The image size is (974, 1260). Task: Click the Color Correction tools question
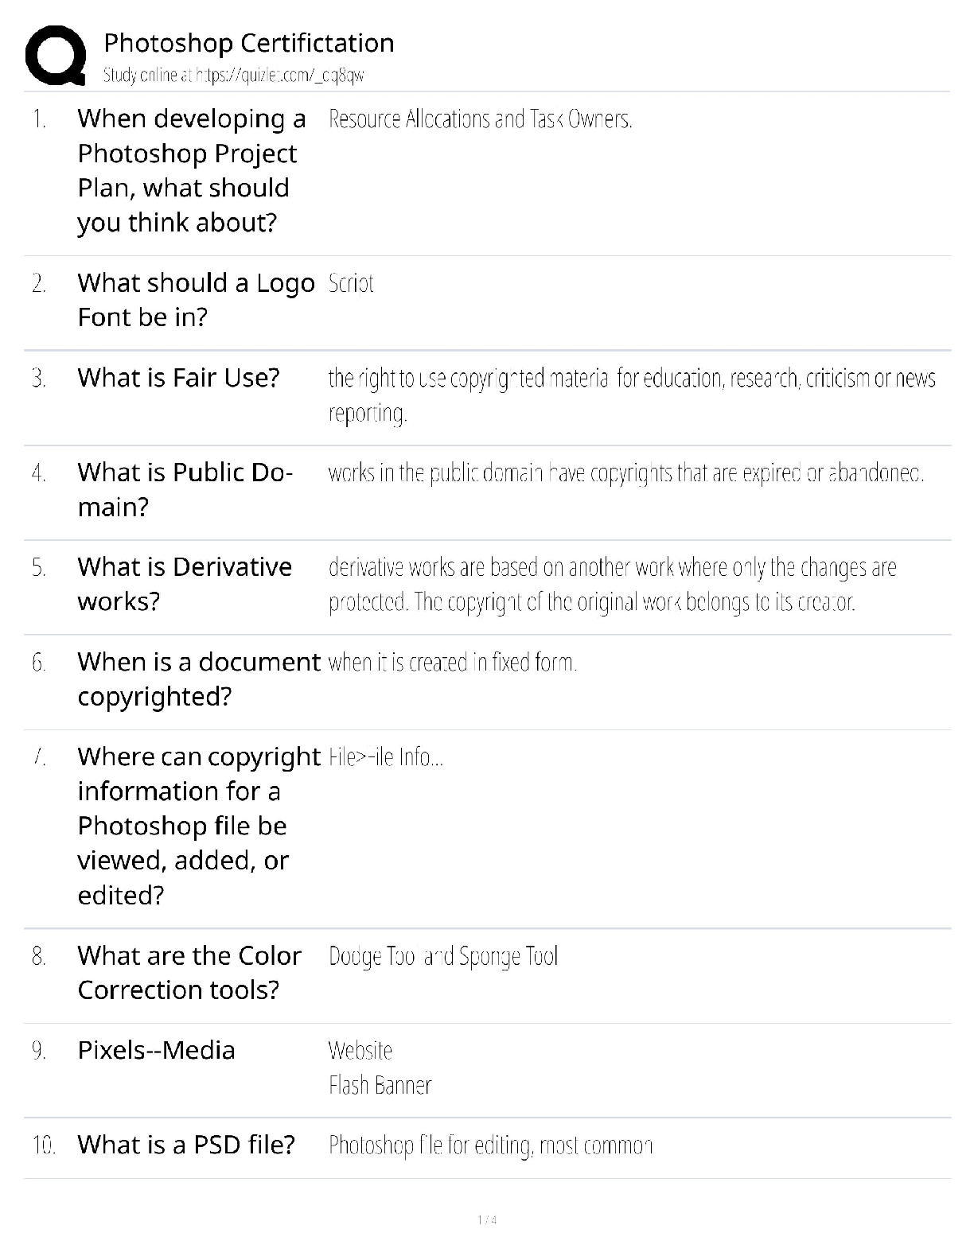click(x=189, y=972)
